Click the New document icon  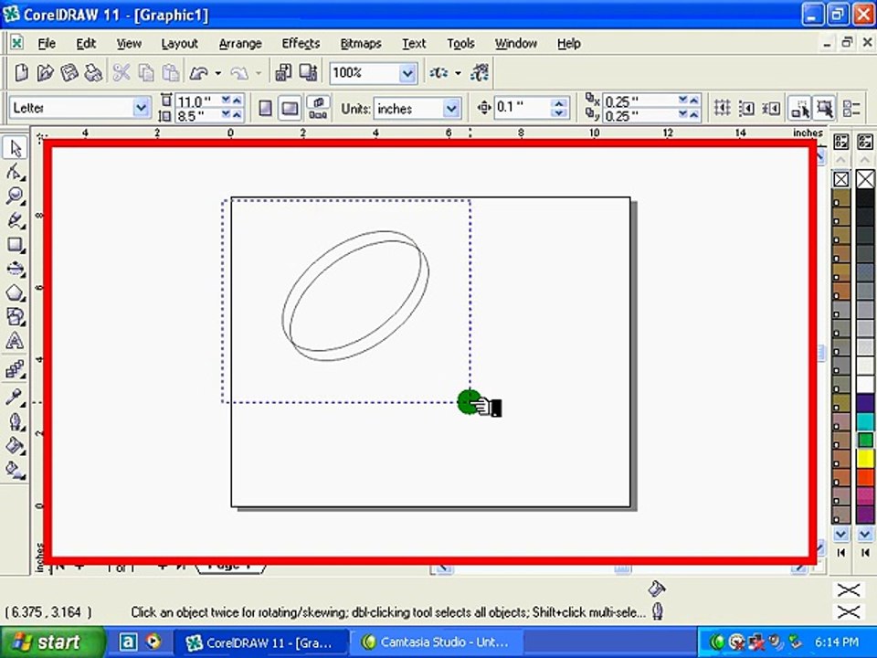(x=21, y=73)
